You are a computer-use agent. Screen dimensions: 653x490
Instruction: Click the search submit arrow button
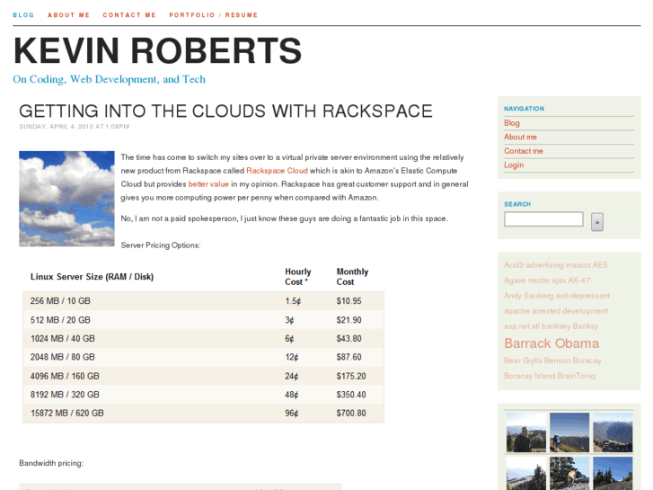point(597,222)
